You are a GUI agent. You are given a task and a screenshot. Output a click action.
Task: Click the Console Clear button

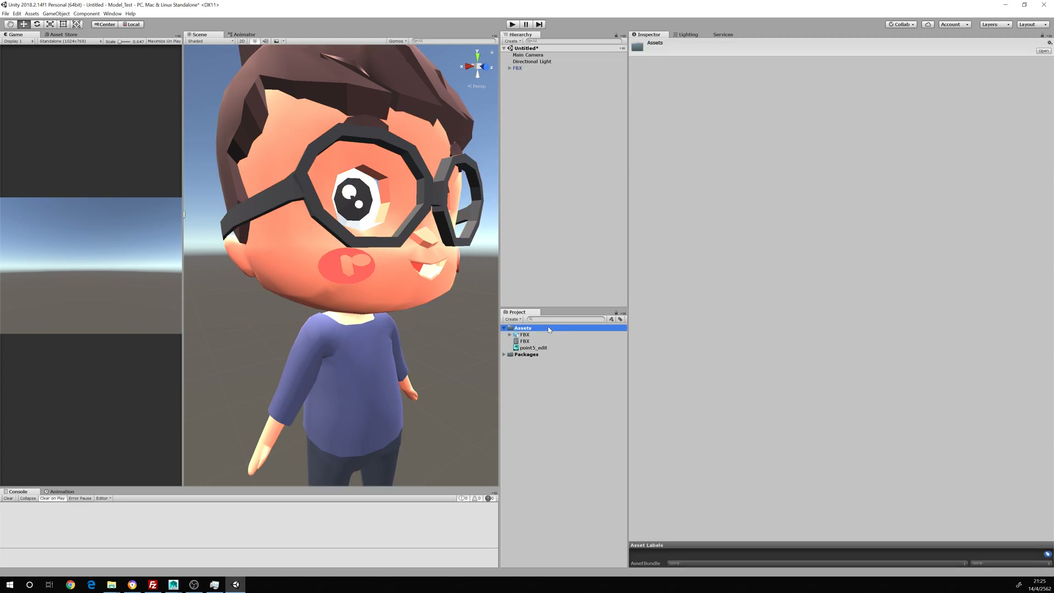8,499
